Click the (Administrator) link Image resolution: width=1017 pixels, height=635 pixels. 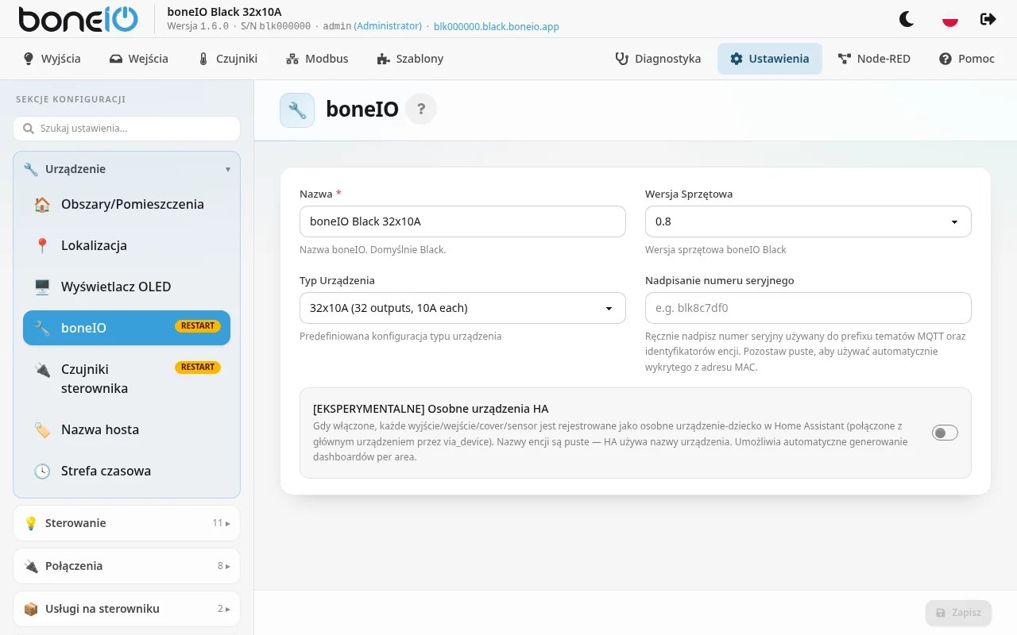(x=388, y=26)
